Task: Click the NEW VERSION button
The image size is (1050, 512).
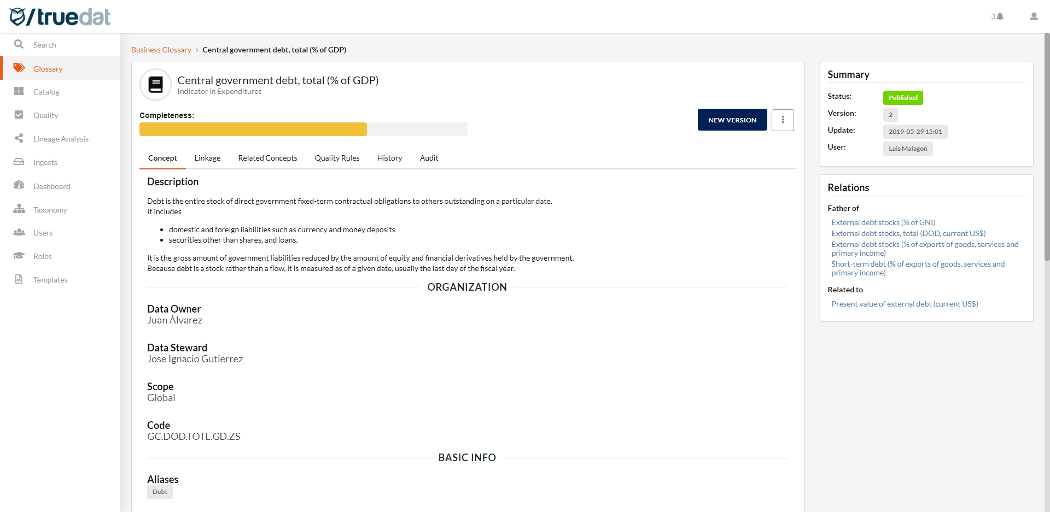Action: (x=732, y=120)
